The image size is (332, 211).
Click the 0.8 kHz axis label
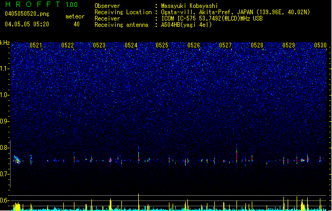[4, 148]
